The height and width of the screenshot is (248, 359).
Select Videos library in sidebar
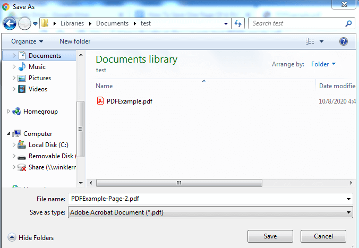(38, 89)
